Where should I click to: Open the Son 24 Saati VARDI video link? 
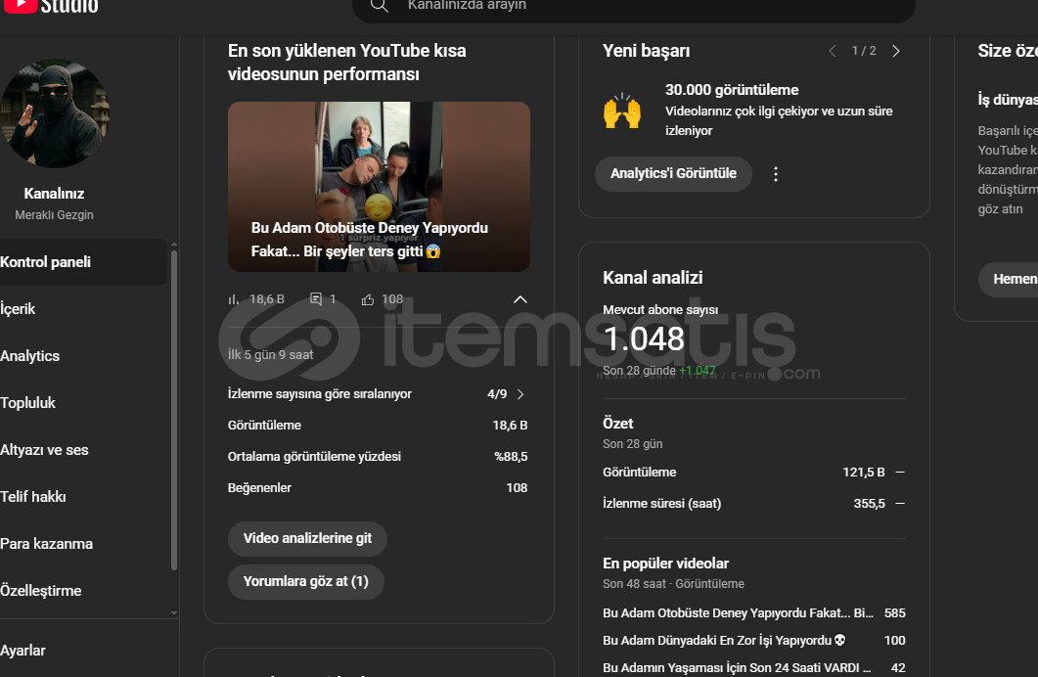point(737,668)
